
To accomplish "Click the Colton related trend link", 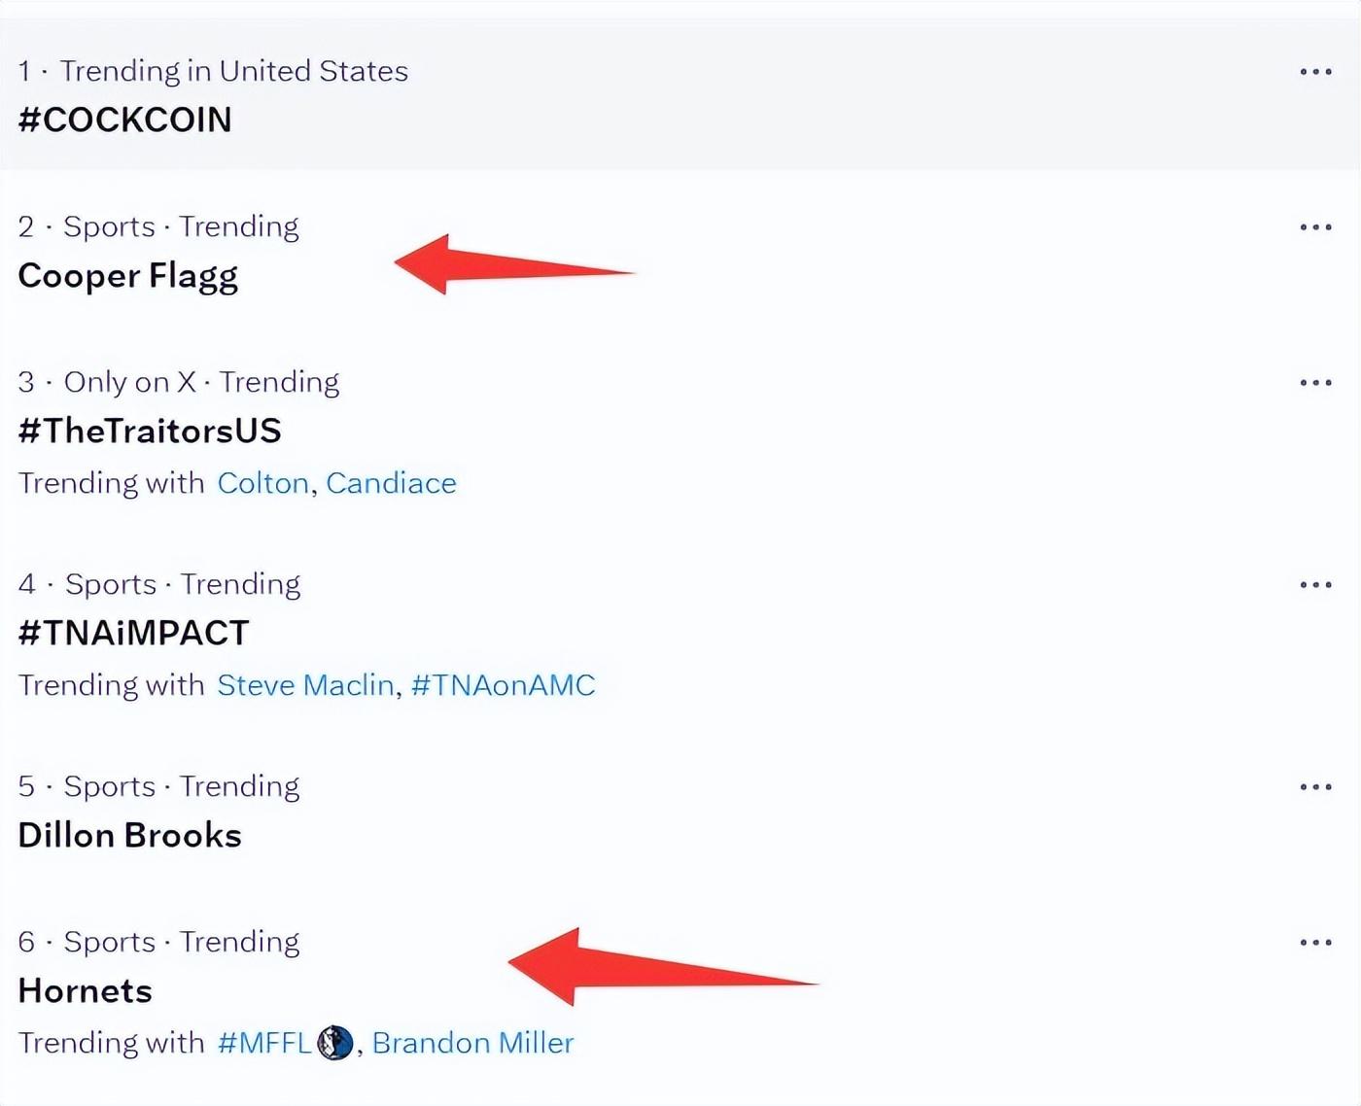I will pos(262,483).
